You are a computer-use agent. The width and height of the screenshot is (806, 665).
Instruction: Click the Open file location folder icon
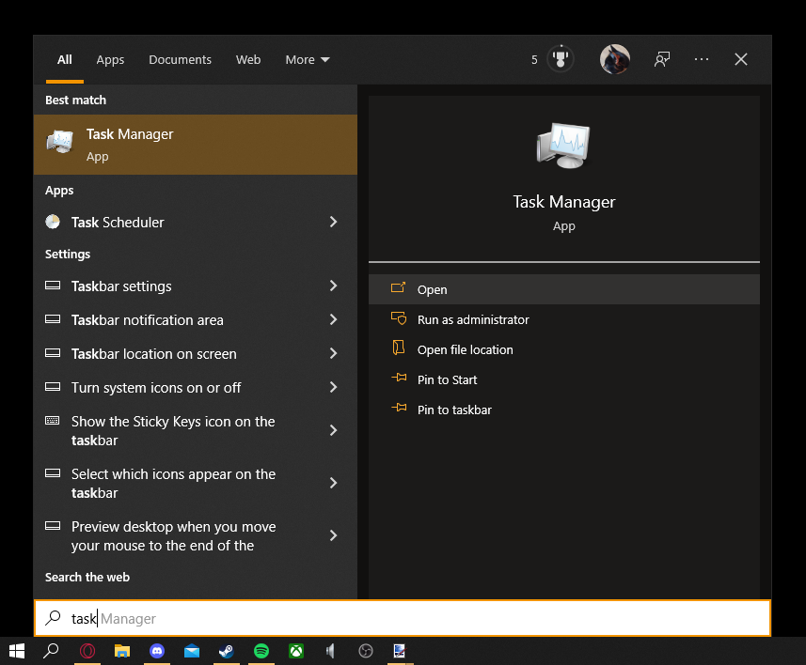pyautogui.click(x=399, y=348)
